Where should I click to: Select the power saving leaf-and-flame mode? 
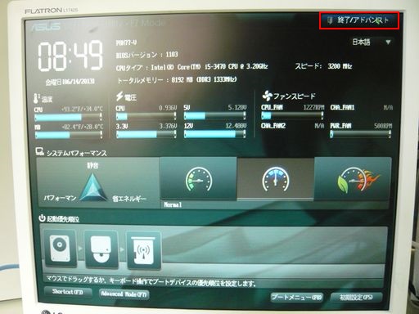pos(353,179)
